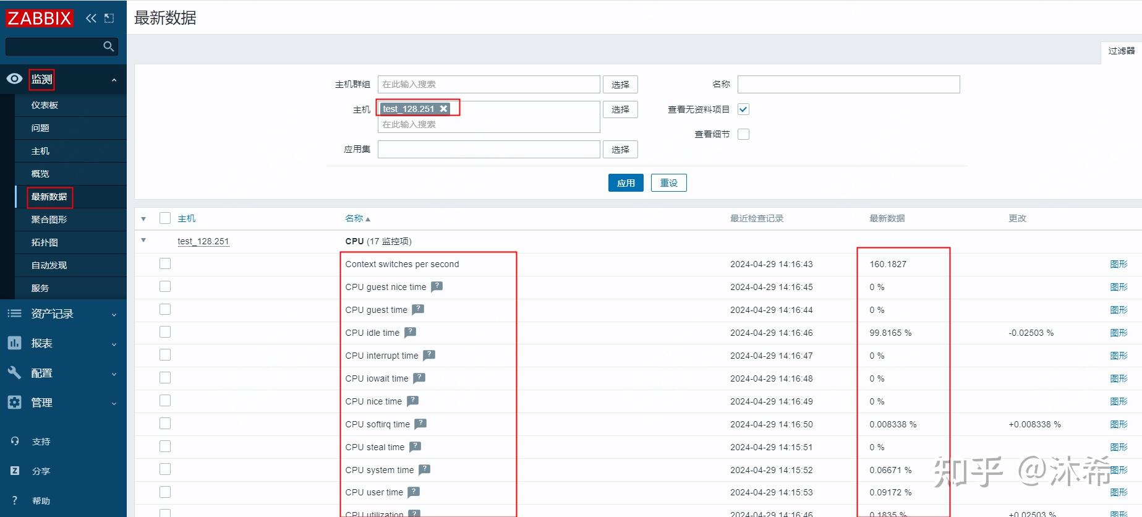Check CPU idle time row

pyautogui.click(x=165, y=332)
